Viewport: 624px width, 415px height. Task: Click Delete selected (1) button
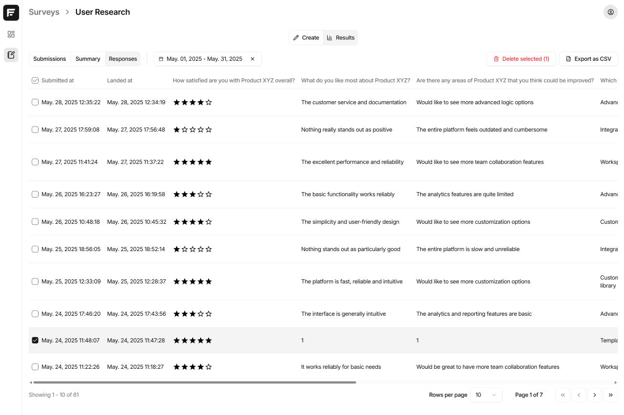pos(521,59)
